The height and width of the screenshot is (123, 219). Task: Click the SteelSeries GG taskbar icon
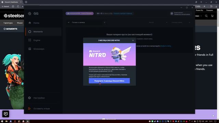click(27, 121)
